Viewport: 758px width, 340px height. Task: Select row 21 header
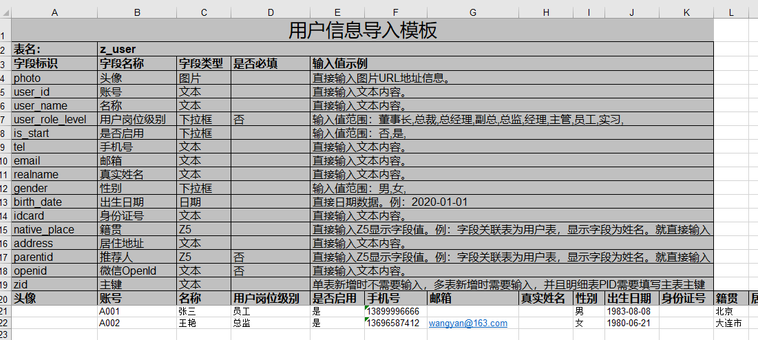click(6, 312)
